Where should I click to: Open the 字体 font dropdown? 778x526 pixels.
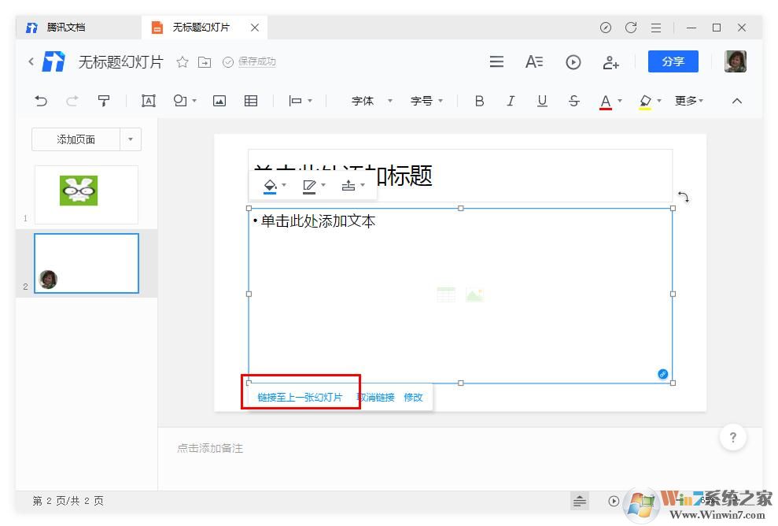[x=366, y=101]
